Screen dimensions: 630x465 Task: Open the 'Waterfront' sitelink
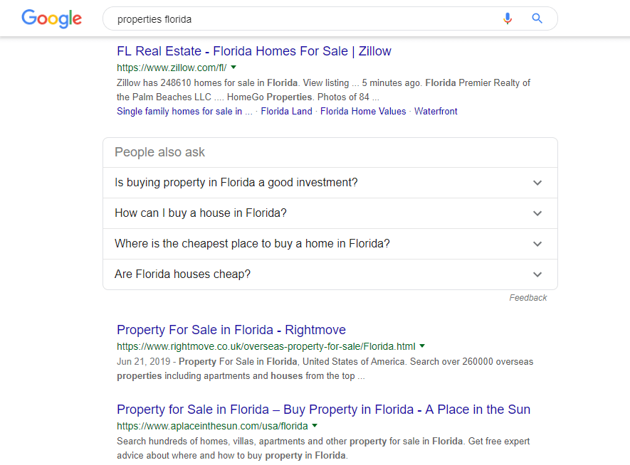436,111
